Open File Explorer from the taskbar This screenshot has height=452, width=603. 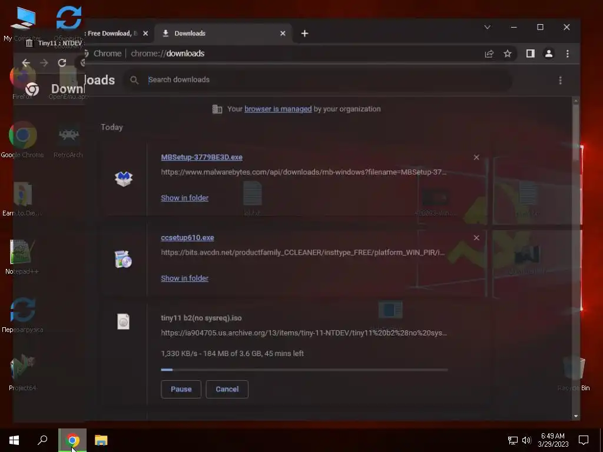pos(101,440)
